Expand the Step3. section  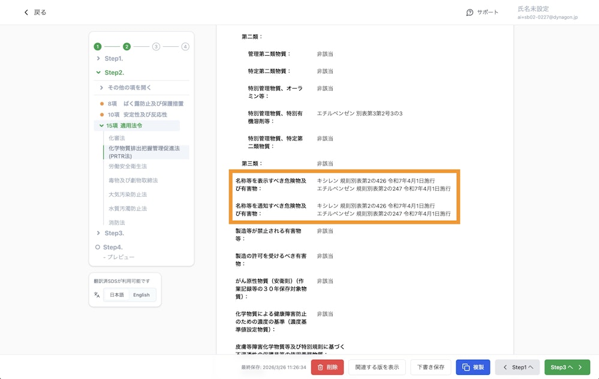98,233
